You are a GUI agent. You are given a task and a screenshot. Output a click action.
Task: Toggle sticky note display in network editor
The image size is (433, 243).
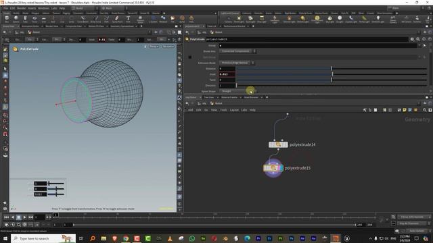(405, 110)
